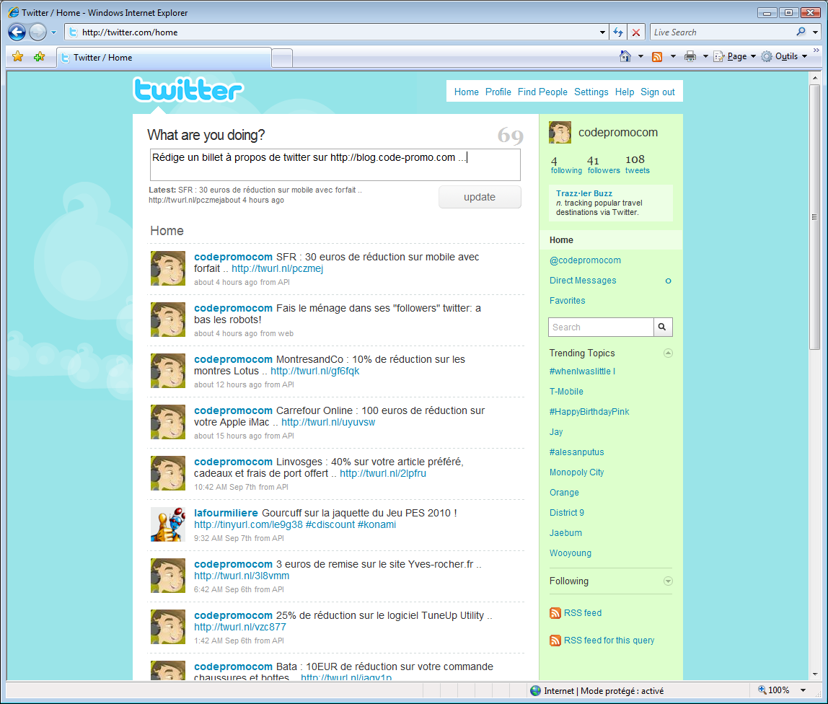Click the sidebar Search input field
Image resolution: width=828 pixels, height=704 pixels.
pyautogui.click(x=601, y=327)
